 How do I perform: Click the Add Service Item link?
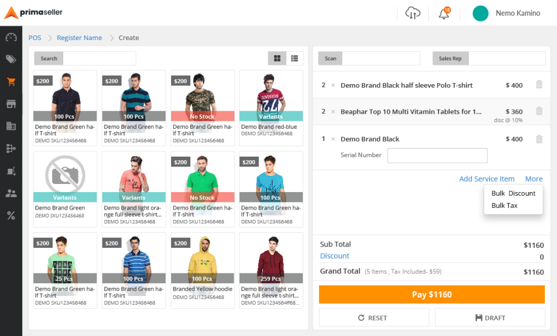tap(486, 179)
